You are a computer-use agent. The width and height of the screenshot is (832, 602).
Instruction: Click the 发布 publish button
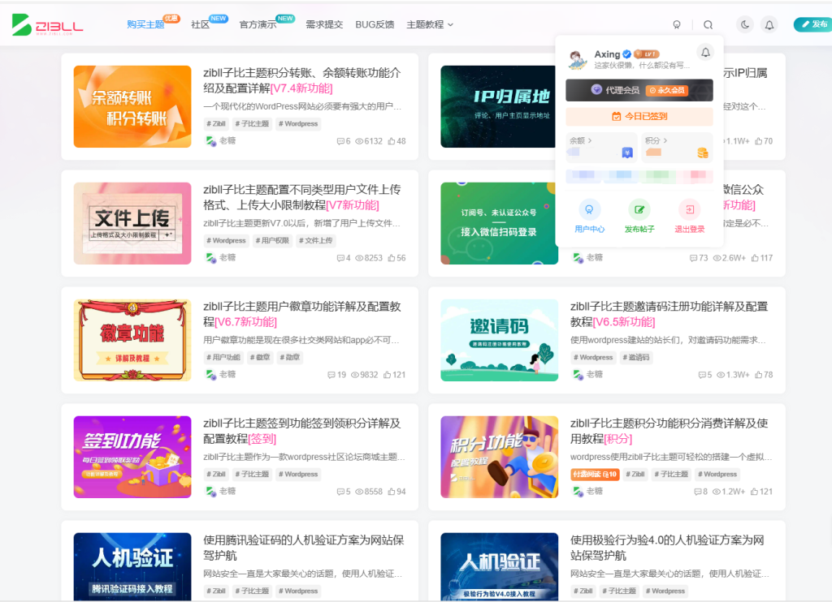(x=813, y=24)
